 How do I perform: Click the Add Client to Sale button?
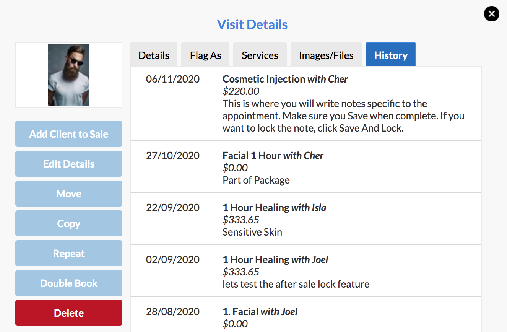pos(69,134)
